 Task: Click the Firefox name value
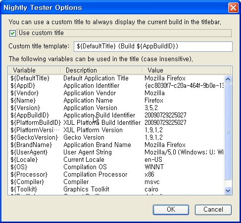(154, 100)
